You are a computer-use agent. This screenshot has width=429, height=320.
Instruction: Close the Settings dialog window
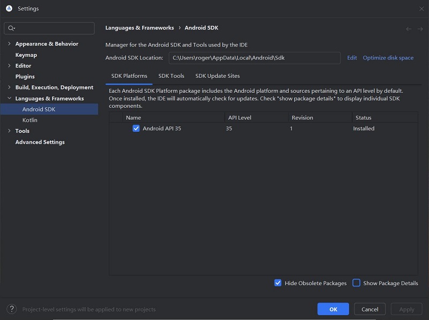click(420, 9)
